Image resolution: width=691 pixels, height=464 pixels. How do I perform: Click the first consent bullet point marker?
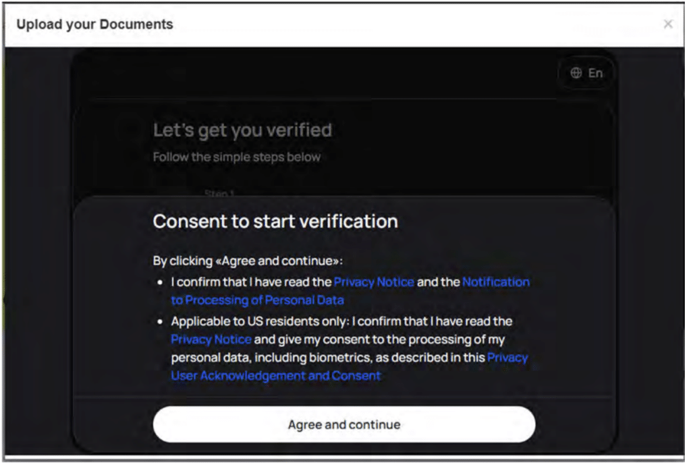click(x=160, y=282)
